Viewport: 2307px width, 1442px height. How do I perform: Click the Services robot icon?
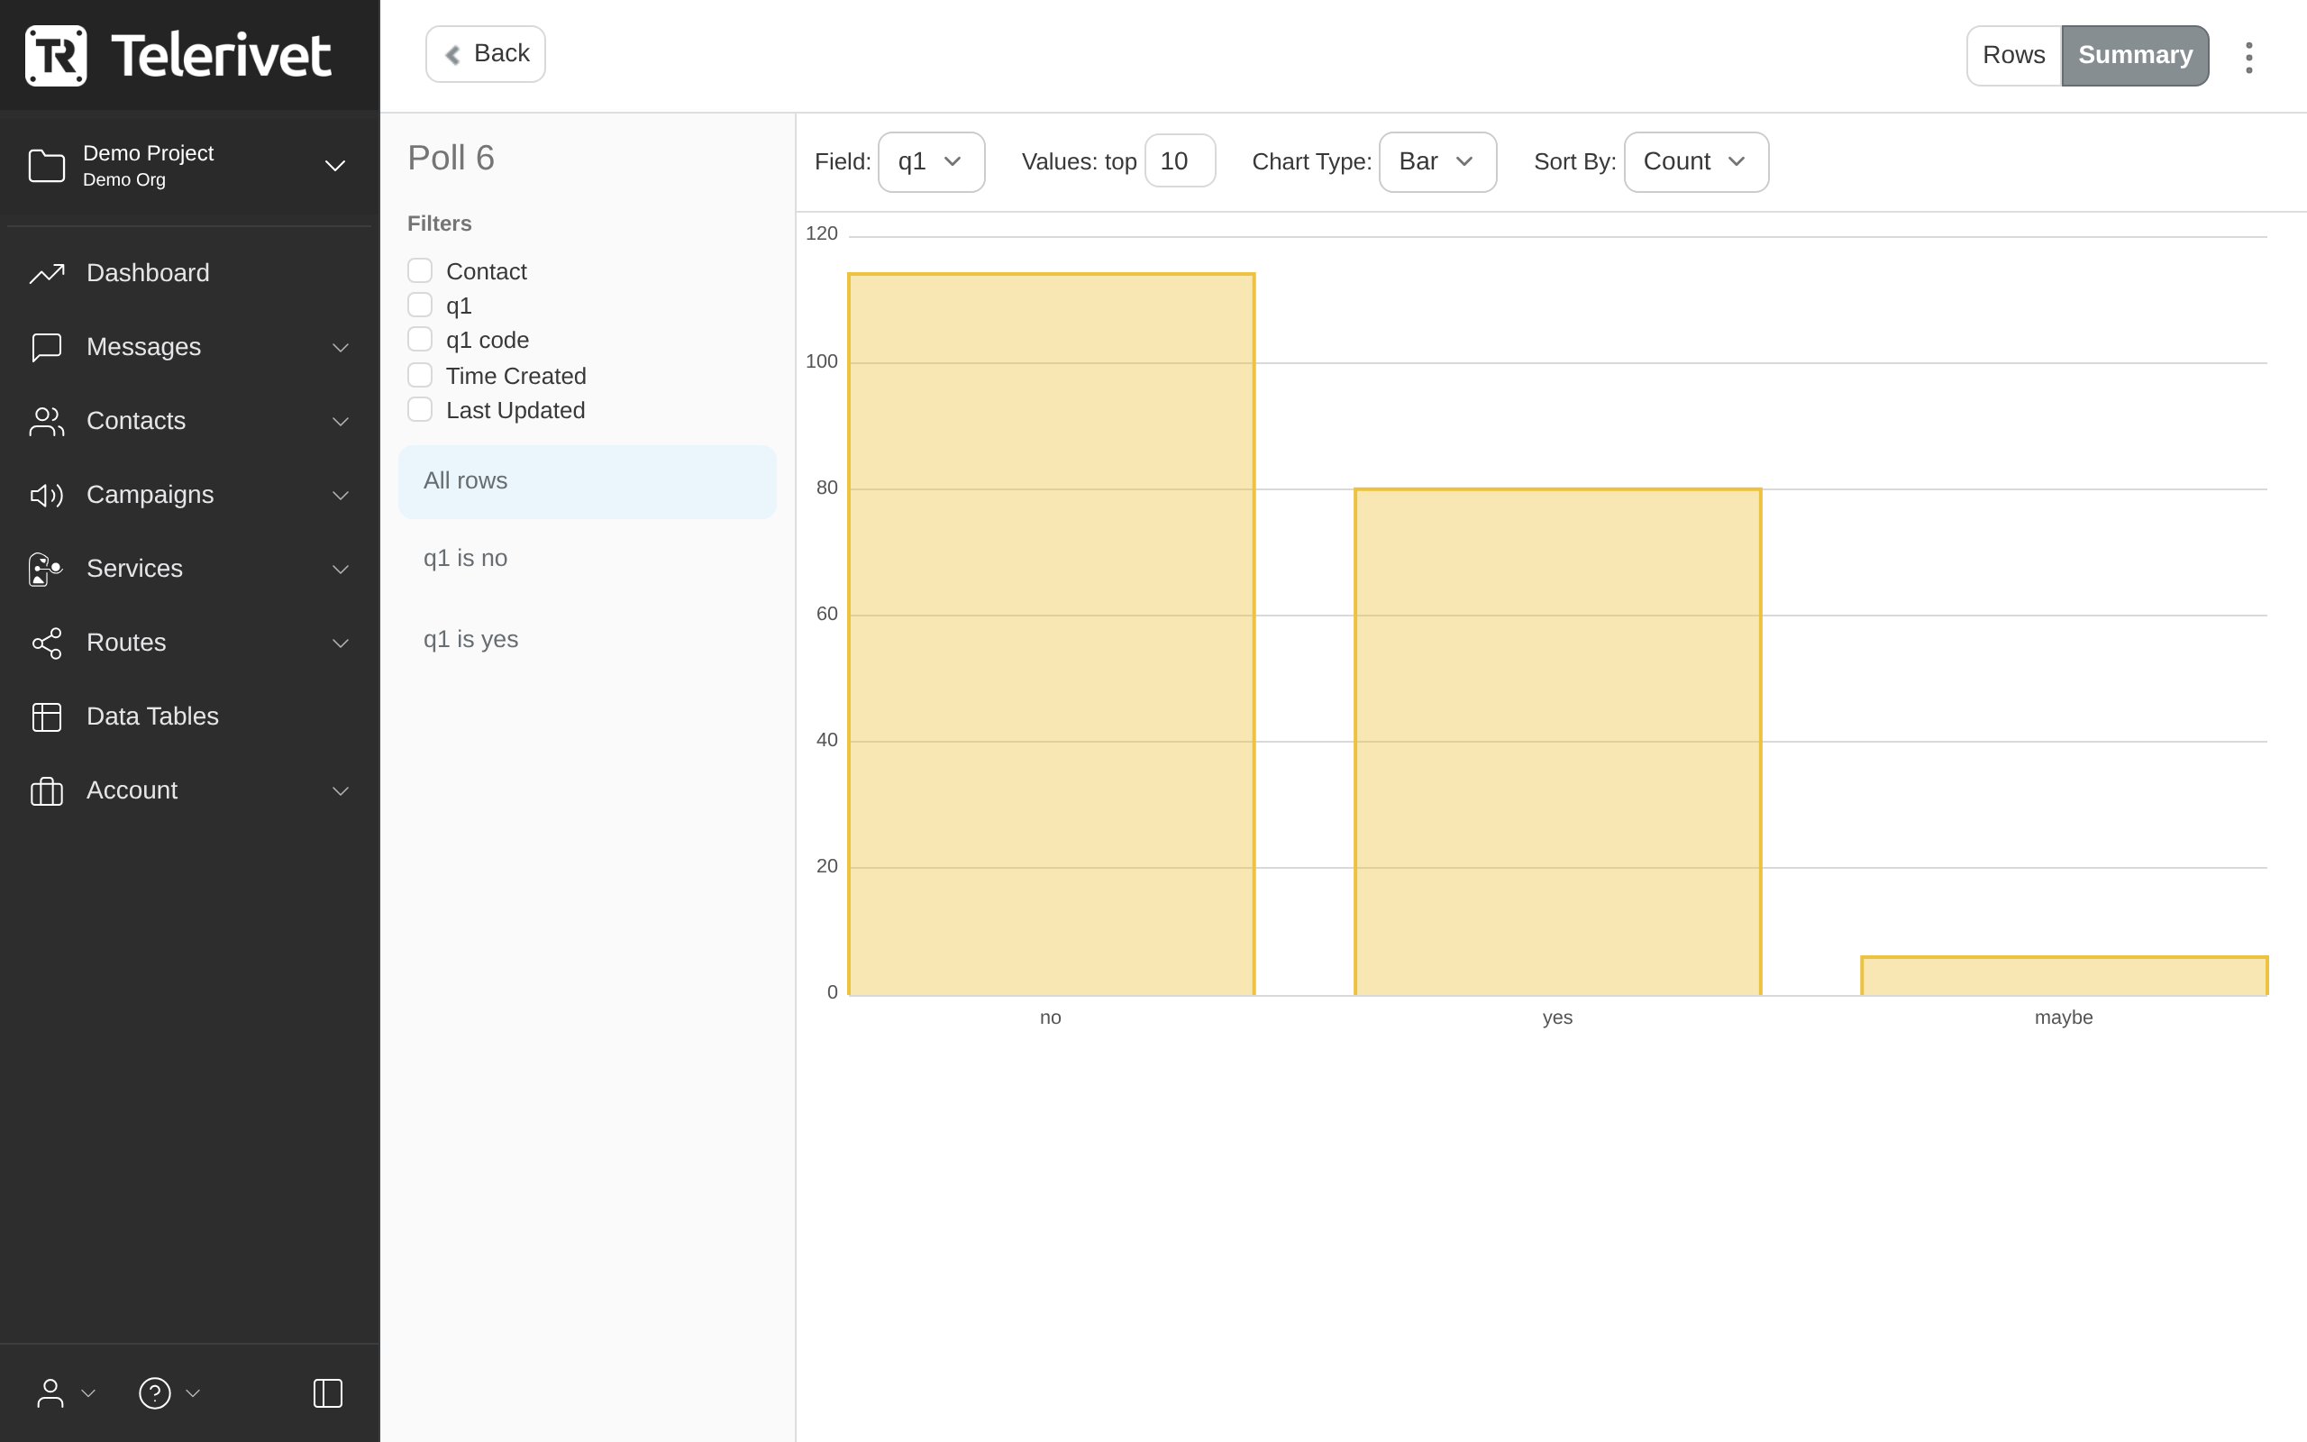point(45,570)
